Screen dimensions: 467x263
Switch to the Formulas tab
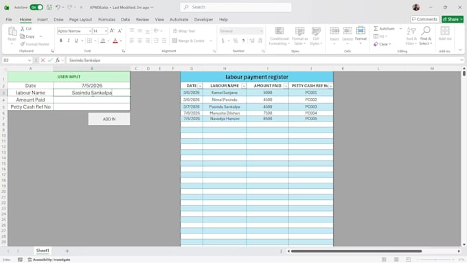106,19
